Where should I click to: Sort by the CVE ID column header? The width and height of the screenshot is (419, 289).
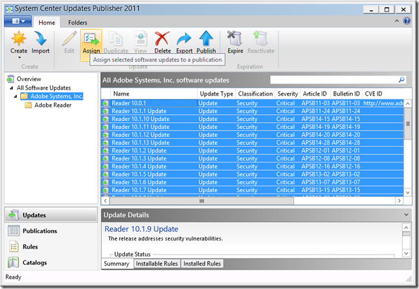(x=383, y=94)
